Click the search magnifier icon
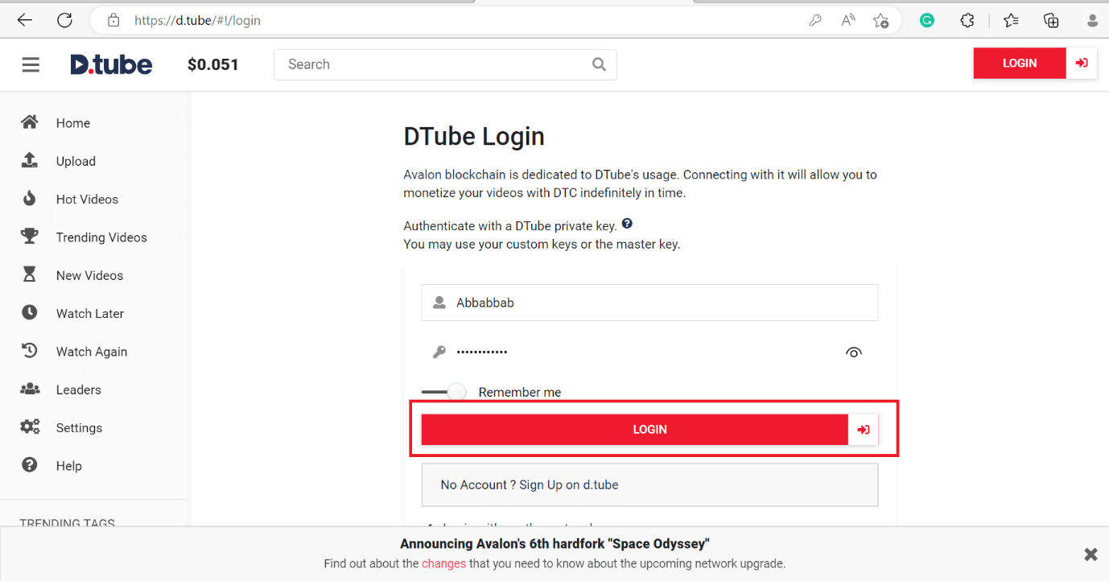Viewport: 1109px width, 581px height. [x=599, y=64]
